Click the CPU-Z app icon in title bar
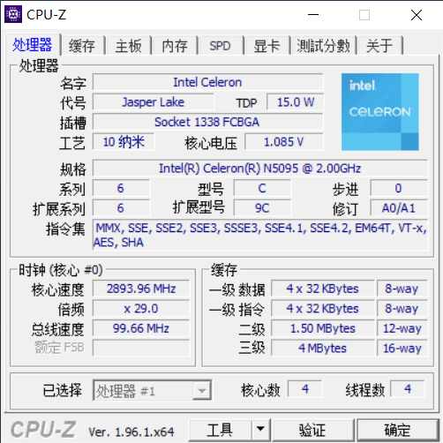The width and height of the screenshot is (443, 443). [13, 14]
